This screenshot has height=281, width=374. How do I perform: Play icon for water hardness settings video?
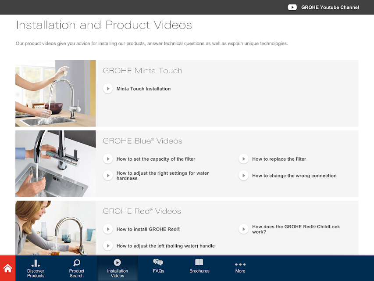108,176
